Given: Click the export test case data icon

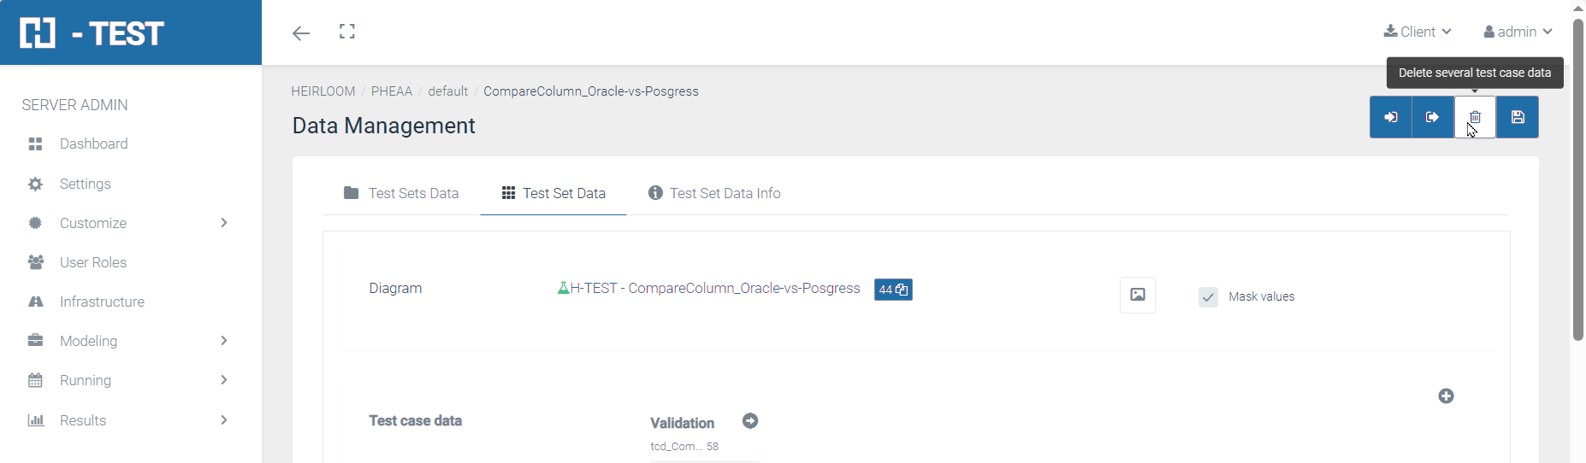Looking at the screenshot, I should [x=1432, y=118].
